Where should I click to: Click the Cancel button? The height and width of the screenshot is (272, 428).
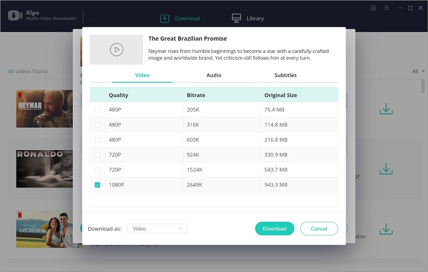tap(319, 229)
